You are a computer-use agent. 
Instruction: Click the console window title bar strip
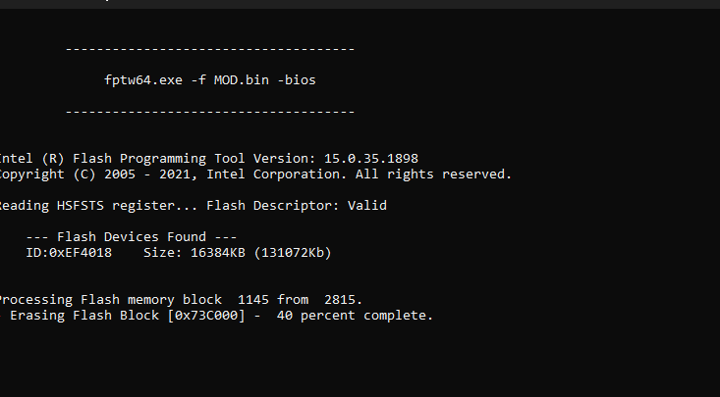360,4
